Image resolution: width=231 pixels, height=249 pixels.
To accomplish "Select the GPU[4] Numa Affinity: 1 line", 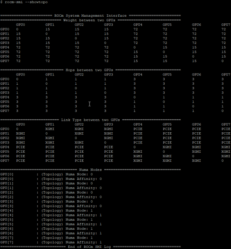I will (51, 215).
